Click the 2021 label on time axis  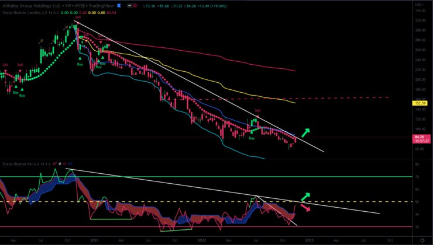[x=94, y=240]
